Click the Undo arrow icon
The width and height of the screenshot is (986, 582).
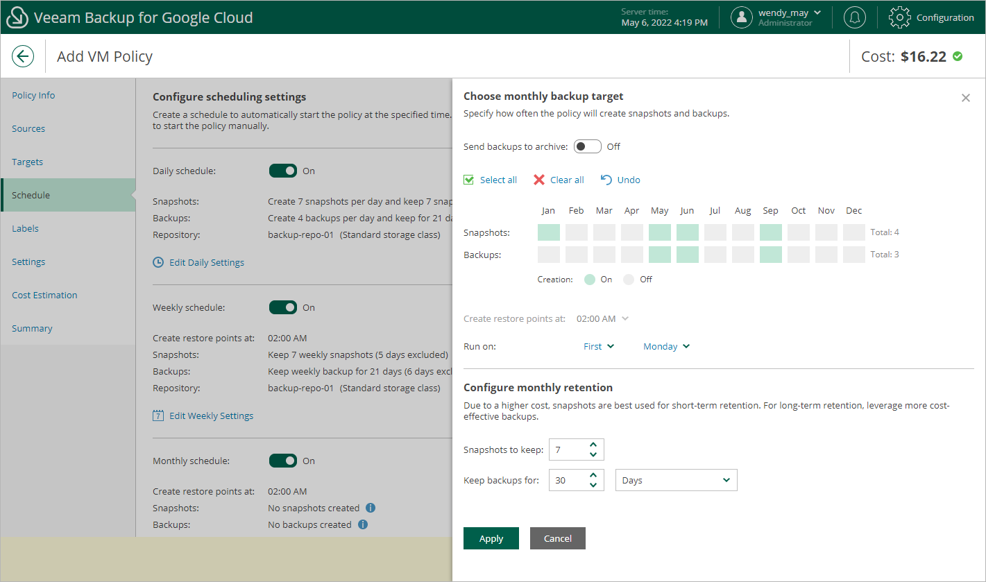[606, 180]
